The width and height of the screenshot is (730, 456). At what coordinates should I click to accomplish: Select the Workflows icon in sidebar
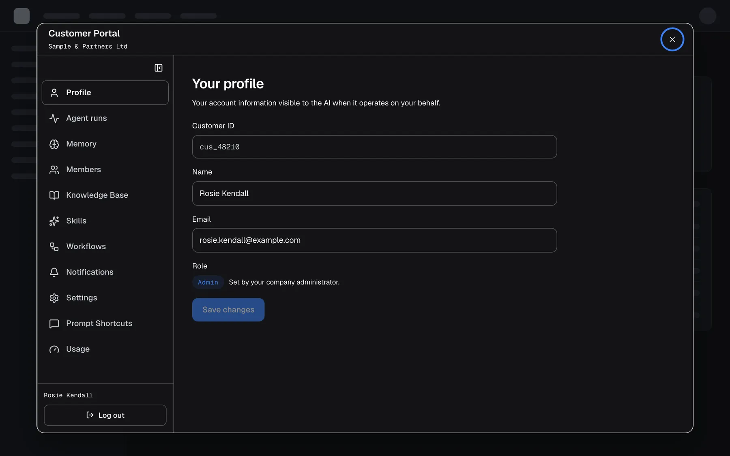(54, 246)
